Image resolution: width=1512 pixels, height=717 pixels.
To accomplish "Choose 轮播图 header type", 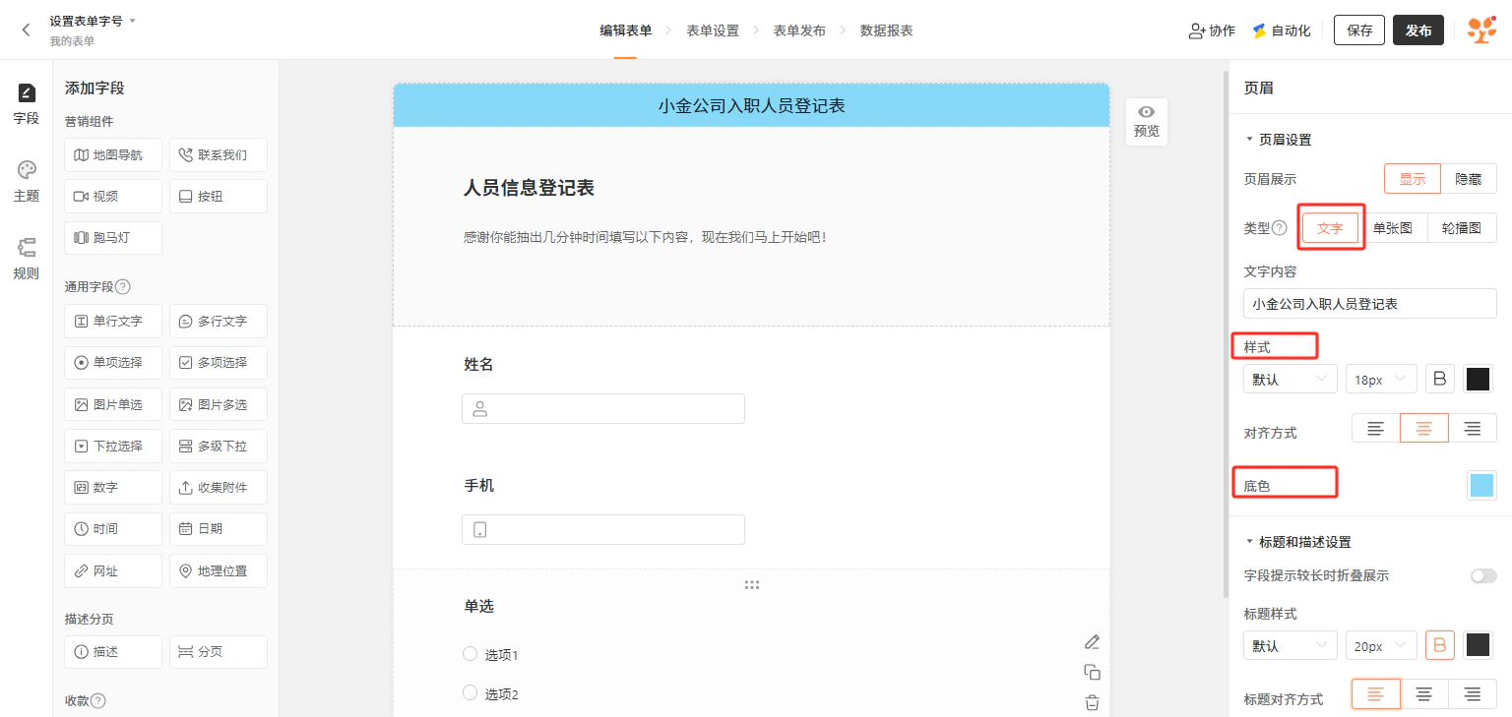I will pos(1462,228).
